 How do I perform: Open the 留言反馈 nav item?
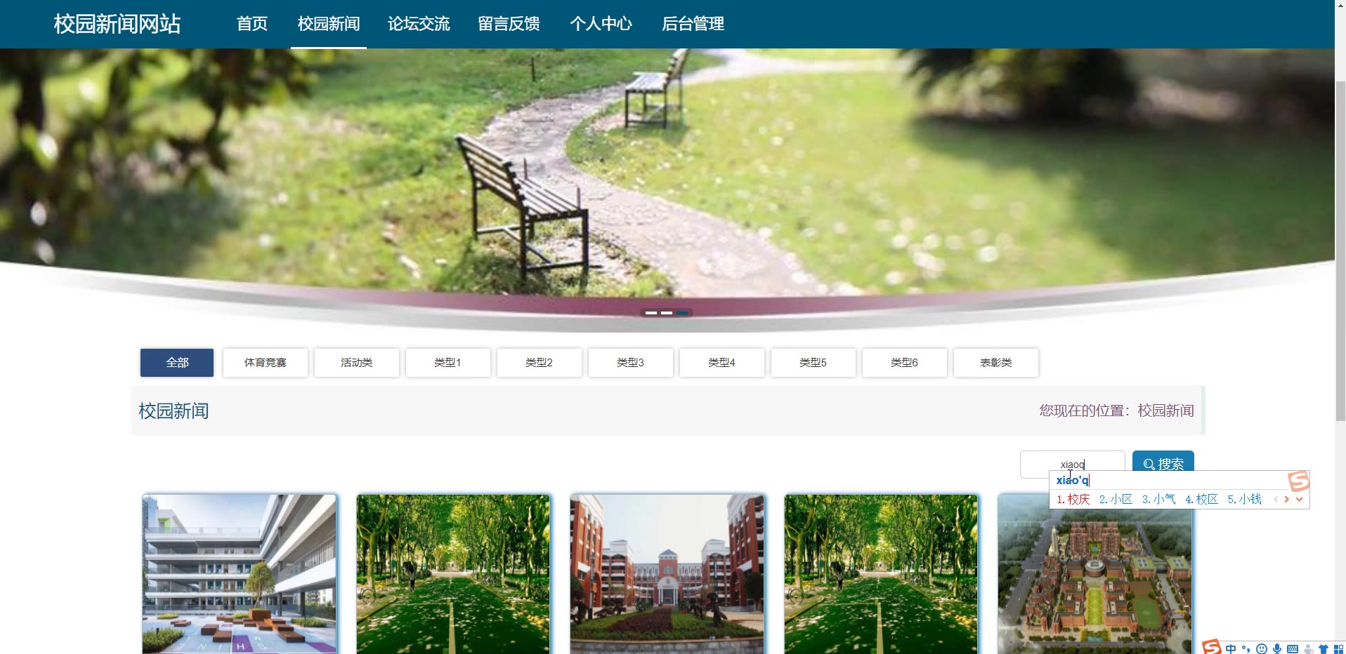[509, 24]
